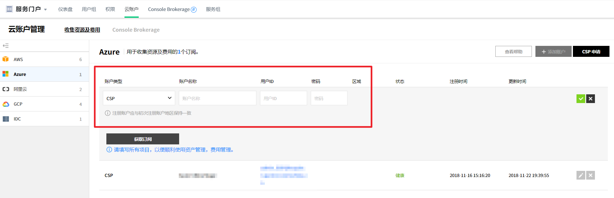Click the CSP 申请 button
614x198 pixels.
(x=591, y=52)
